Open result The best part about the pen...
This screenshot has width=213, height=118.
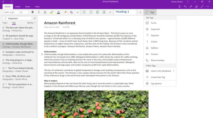click(x=19, y=29)
